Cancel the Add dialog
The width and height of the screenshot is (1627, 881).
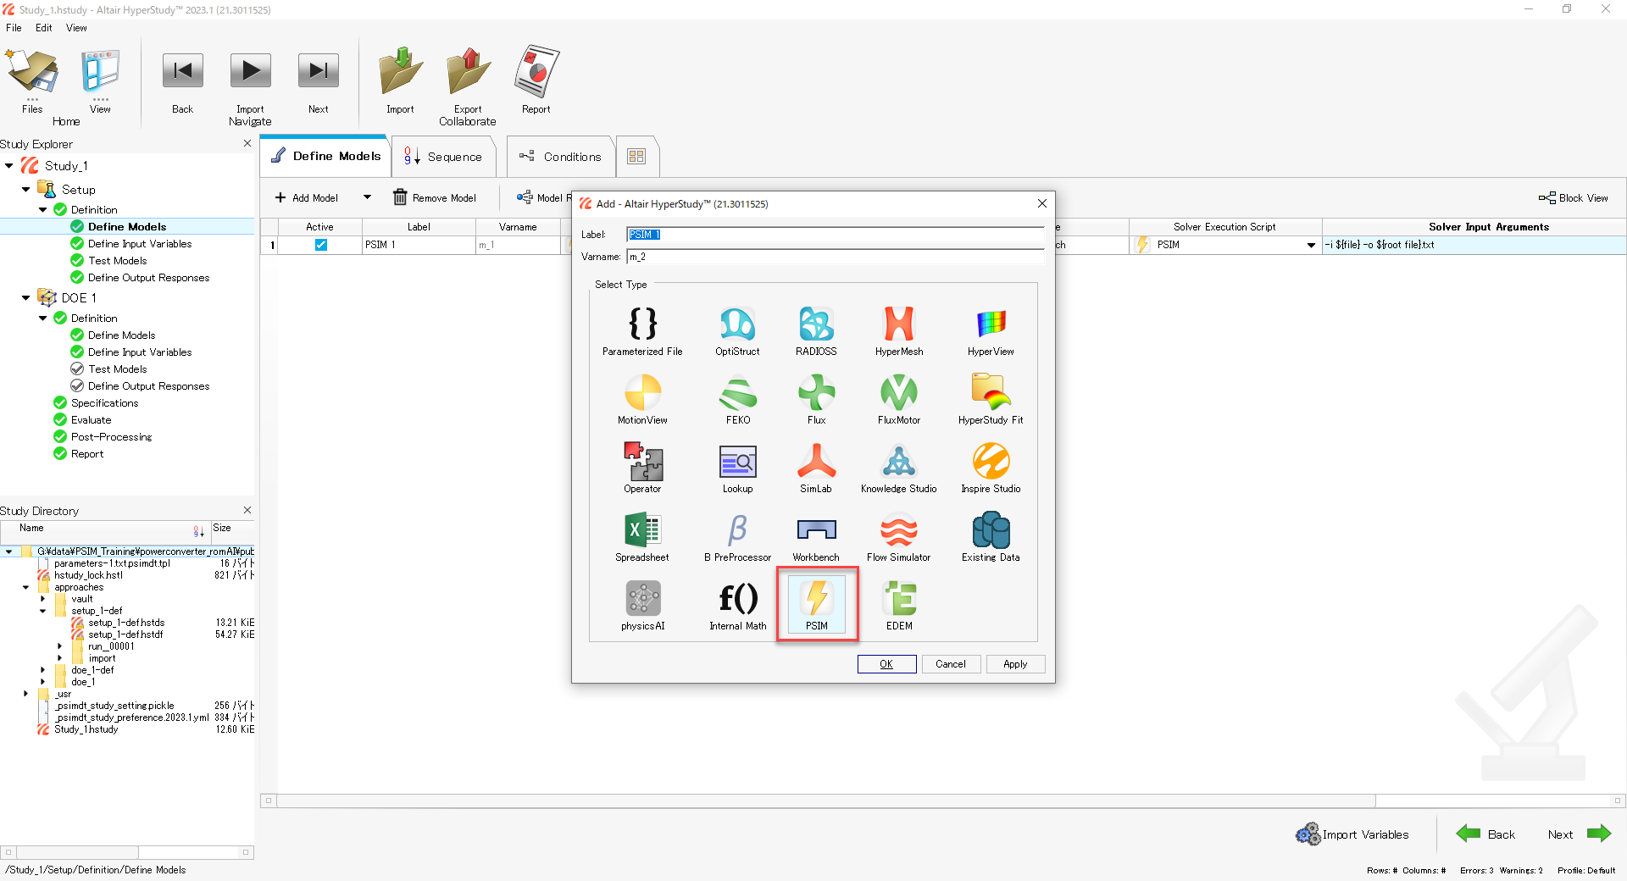tap(951, 664)
